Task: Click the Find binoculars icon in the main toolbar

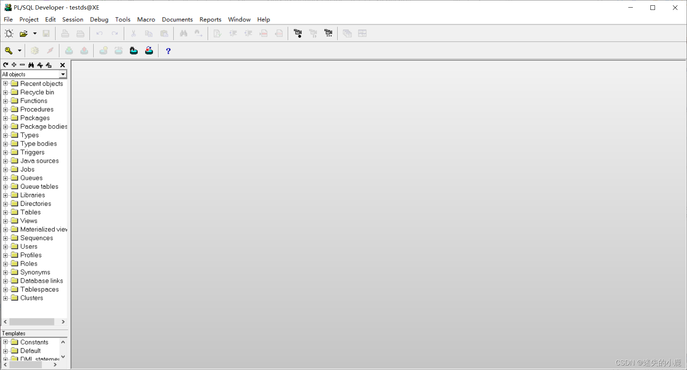Action: coord(183,34)
